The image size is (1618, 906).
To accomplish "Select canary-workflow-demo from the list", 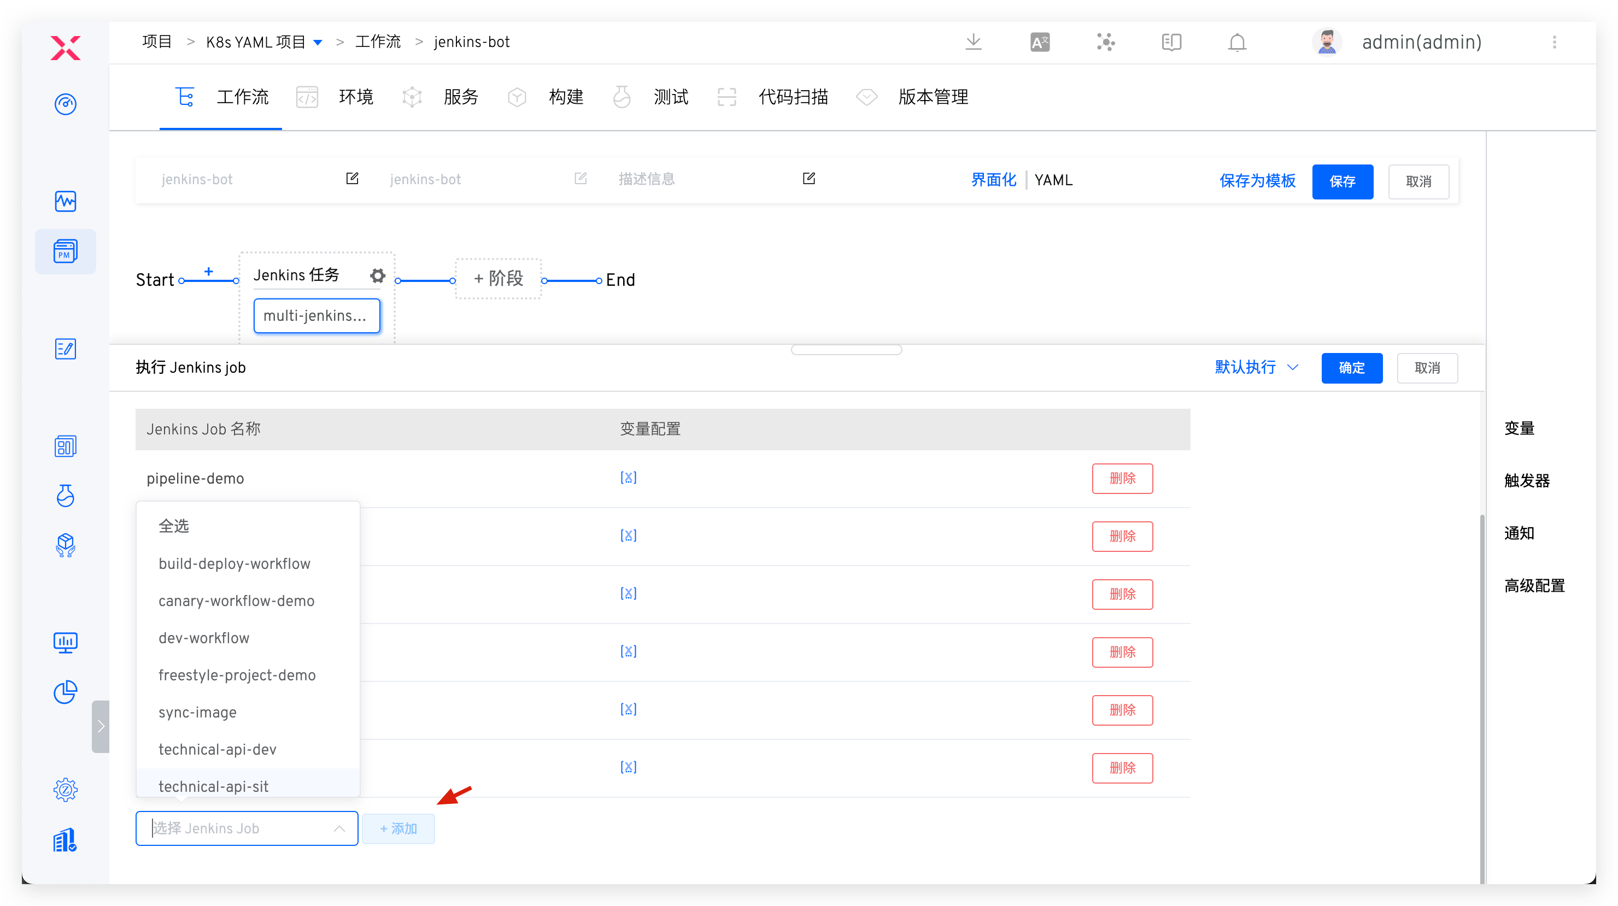I will [248, 601].
